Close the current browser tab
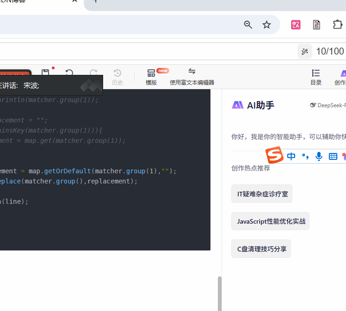 (x=74, y=1)
